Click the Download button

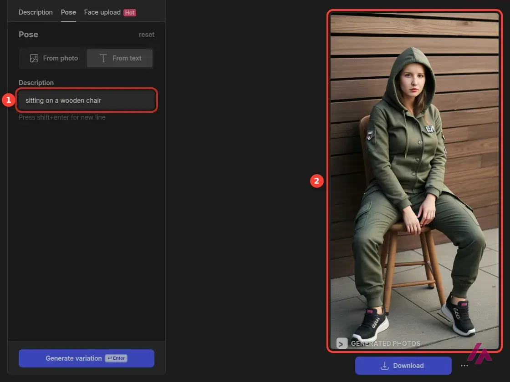click(403, 366)
